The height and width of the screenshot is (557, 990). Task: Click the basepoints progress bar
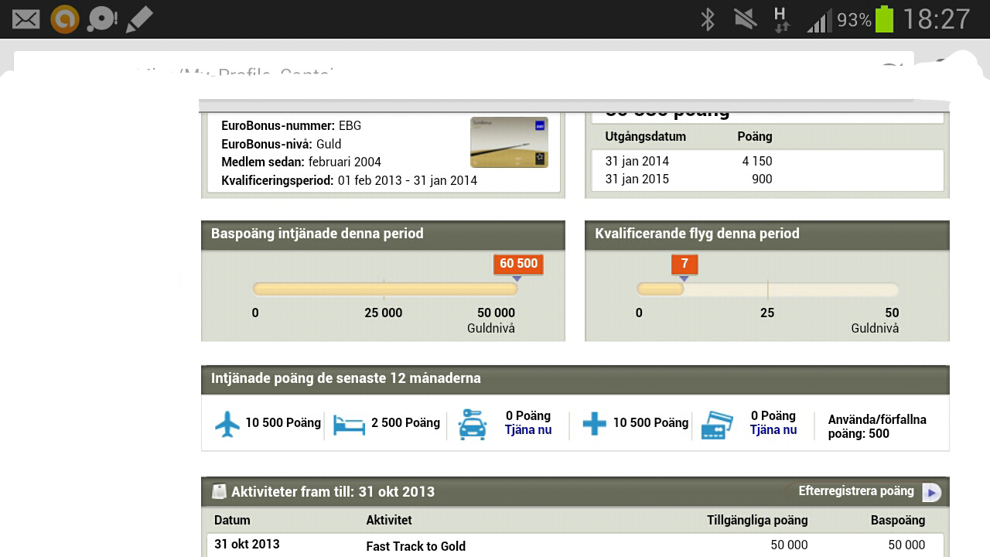(x=385, y=289)
